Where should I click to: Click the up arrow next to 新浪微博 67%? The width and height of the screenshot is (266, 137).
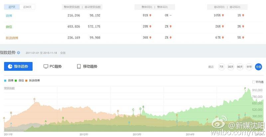click(x=223, y=37)
